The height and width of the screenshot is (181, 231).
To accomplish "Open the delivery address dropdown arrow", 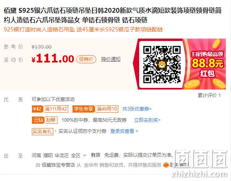I will [85, 156].
